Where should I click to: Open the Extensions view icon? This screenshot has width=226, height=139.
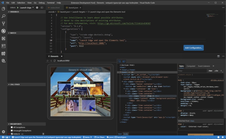pos(3,38)
